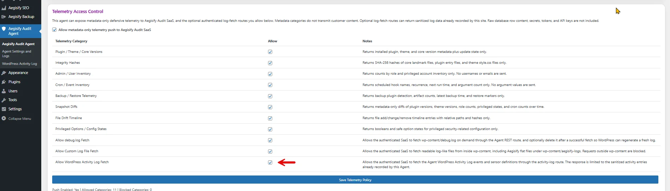Open Aegisify Backup menu
The image size is (670, 191).
(20, 17)
